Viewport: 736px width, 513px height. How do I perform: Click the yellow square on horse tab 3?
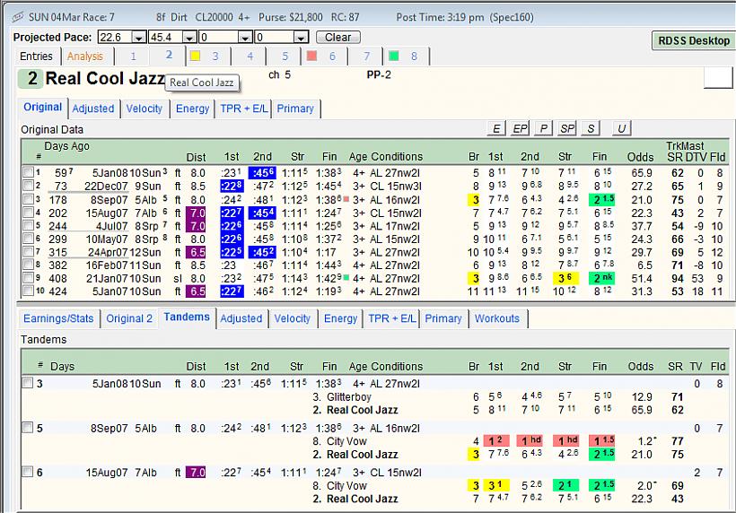click(x=196, y=56)
